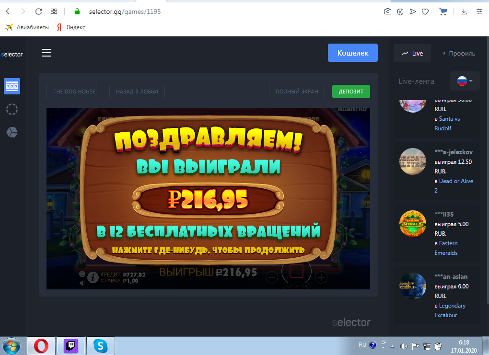Take a snapshot with the camera icon
Image resolution: width=489 pixels, height=355 pixels.
point(388,11)
